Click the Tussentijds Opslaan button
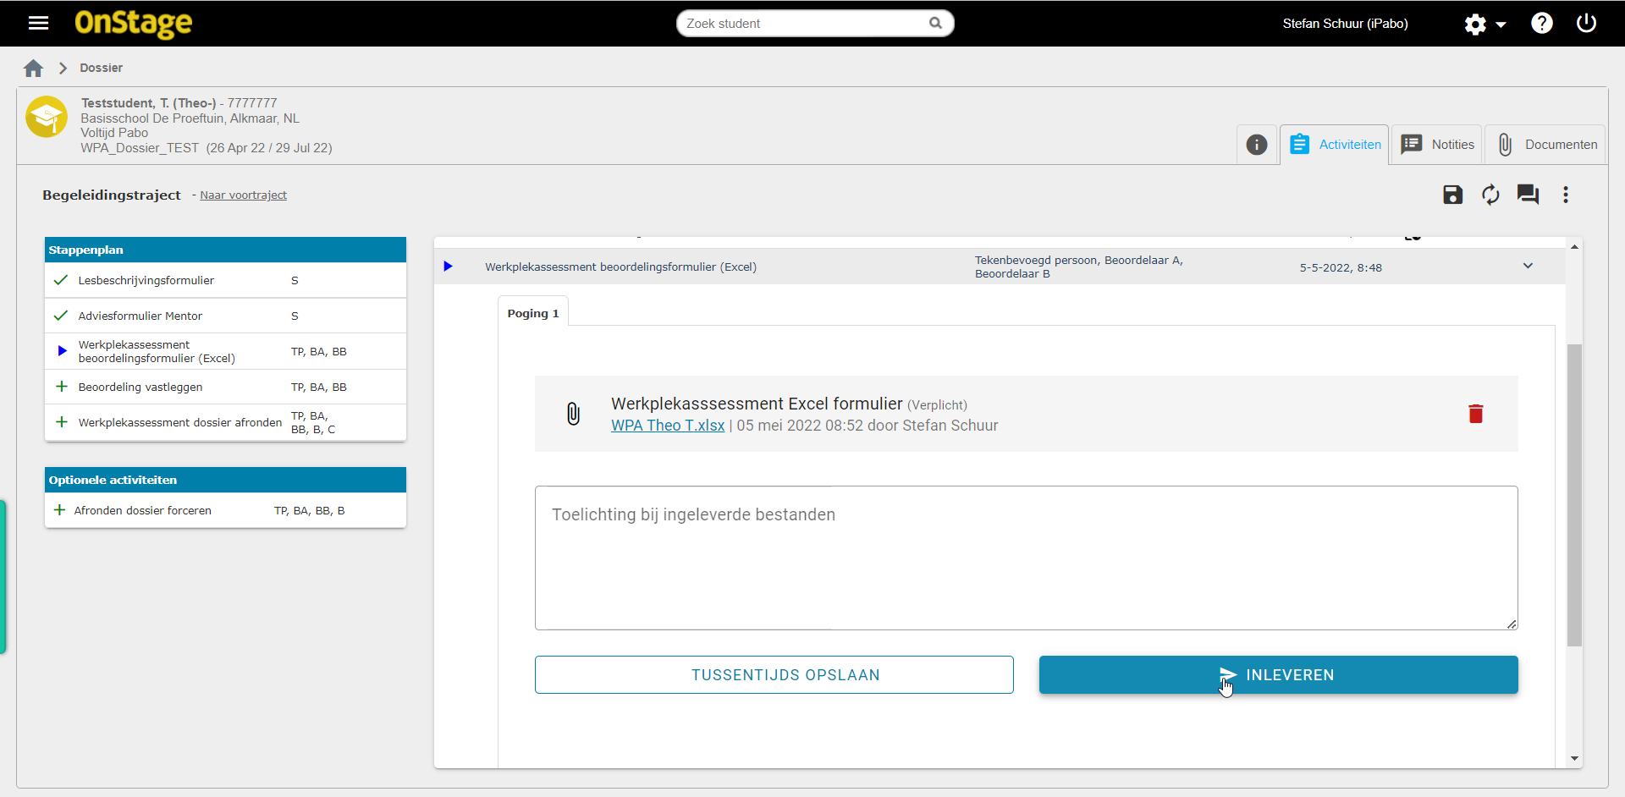The width and height of the screenshot is (1625, 797). pos(774,675)
